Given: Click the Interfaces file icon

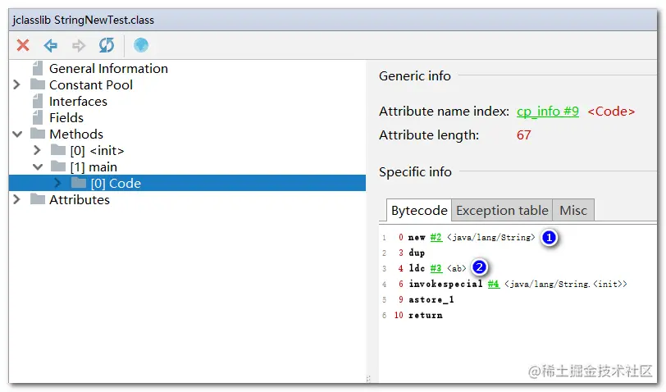Looking at the screenshot, I should pyautogui.click(x=37, y=102).
